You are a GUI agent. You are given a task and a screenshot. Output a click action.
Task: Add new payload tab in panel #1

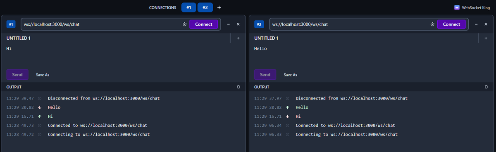238,38
